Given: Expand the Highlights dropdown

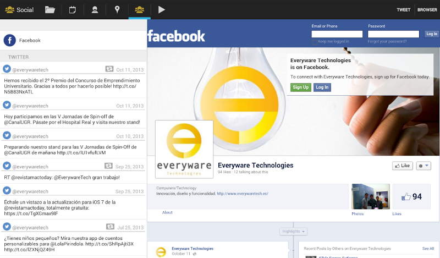Looking at the screenshot, I should coord(293,232).
